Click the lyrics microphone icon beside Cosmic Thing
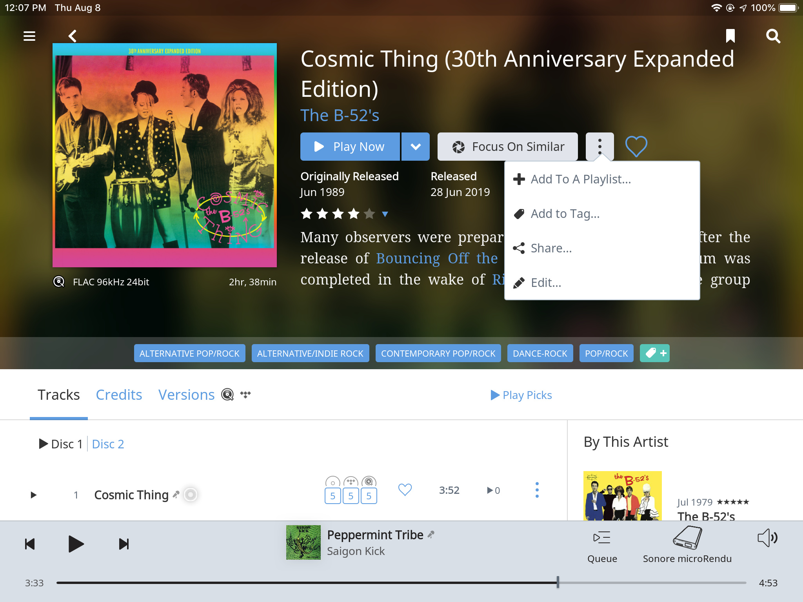Image resolution: width=803 pixels, height=602 pixels. pos(176,494)
